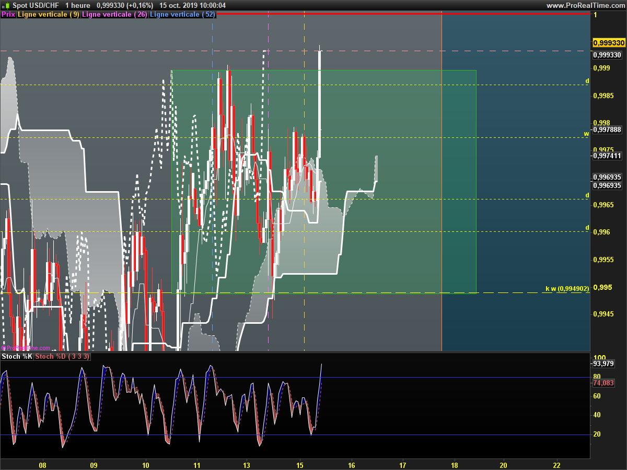
Task: Click the 0,9945 price axis label
Action: coord(603,314)
